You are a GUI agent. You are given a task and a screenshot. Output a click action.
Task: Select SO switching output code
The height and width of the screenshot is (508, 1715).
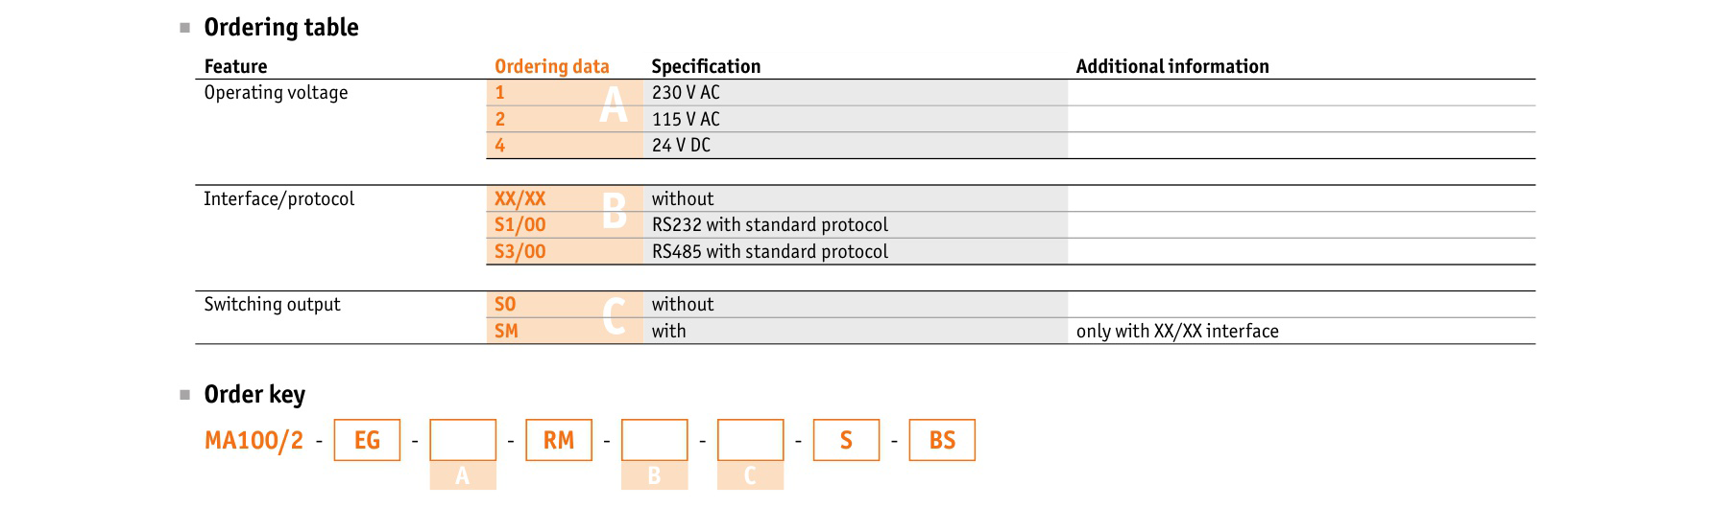tap(505, 304)
